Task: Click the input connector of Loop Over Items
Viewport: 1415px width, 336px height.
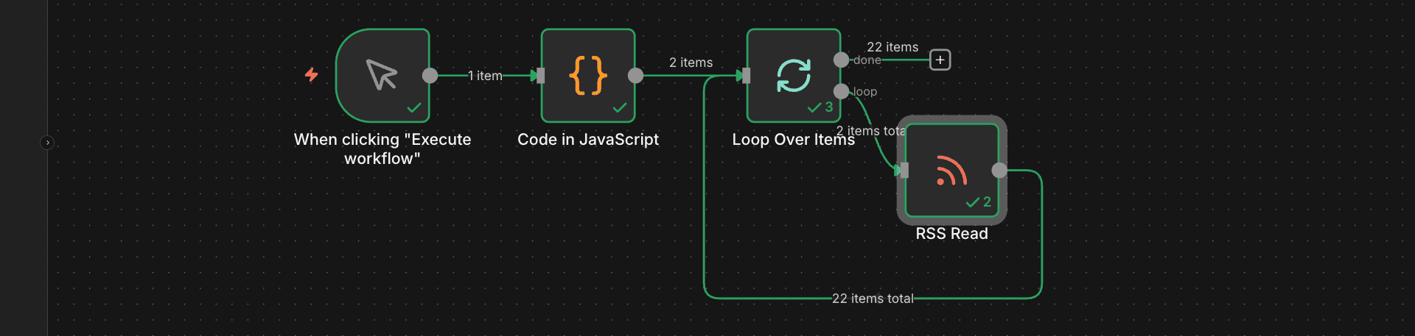Action: pos(746,76)
